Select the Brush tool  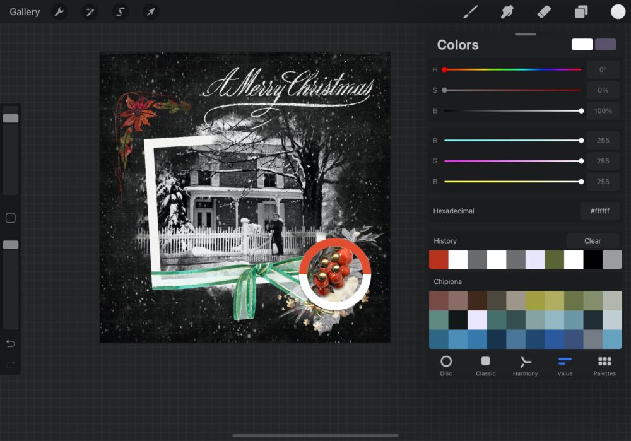tap(470, 12)
